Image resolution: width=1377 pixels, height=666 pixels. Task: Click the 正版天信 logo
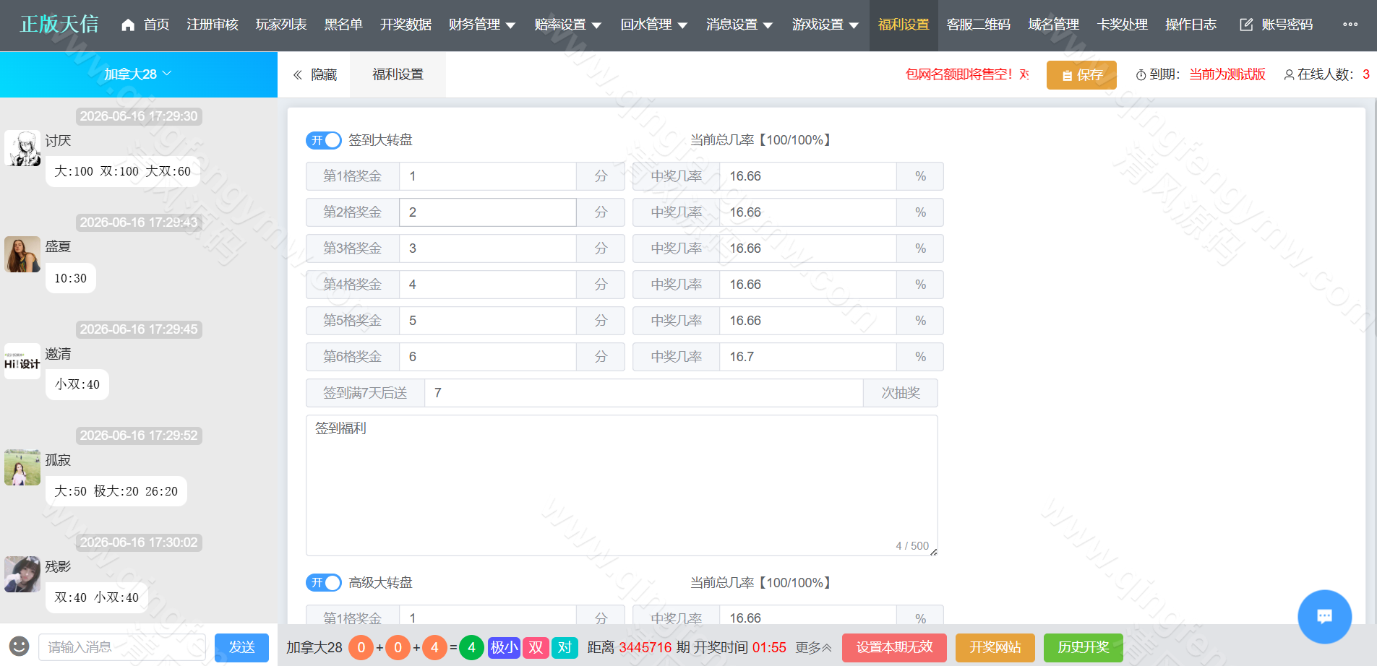(x=59, y=25)
